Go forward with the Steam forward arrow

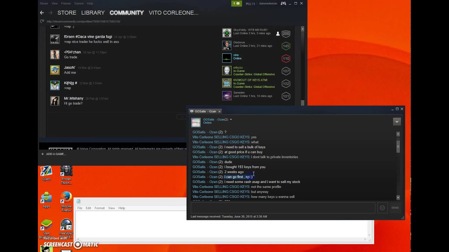(x=50, y=13)
